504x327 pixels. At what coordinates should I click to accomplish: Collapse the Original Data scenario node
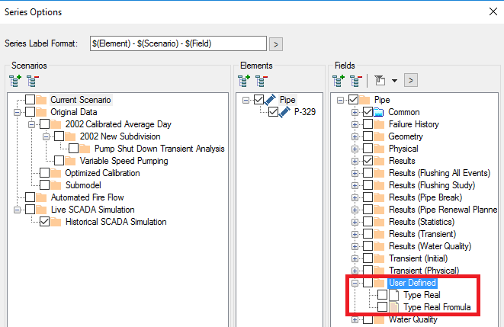point(17,112)
